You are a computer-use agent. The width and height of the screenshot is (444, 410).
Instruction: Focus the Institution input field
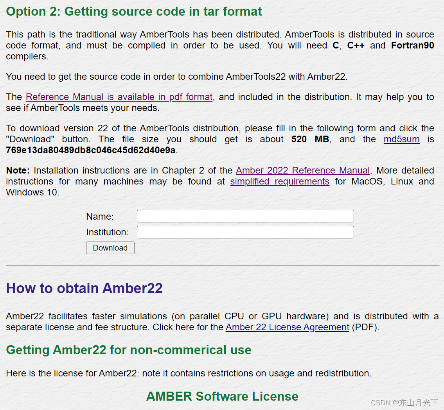point(245,232)
